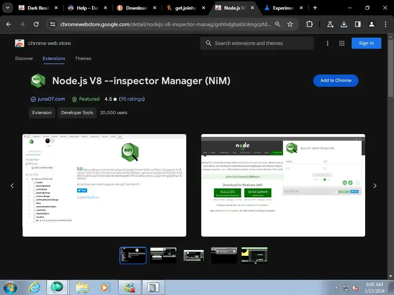Click the NiM extension logo icon
The image size is (394, 295).
pos(38,81)
